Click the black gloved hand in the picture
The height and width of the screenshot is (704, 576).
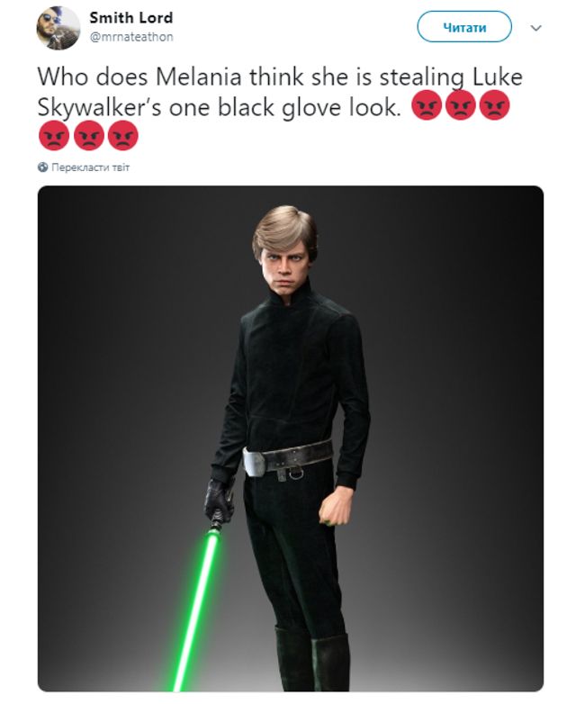[x=219, y=500]
